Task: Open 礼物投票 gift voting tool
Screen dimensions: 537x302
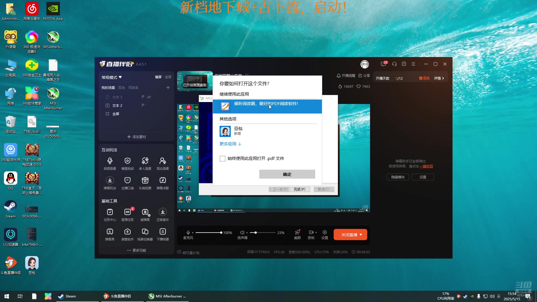Action: 145,181
